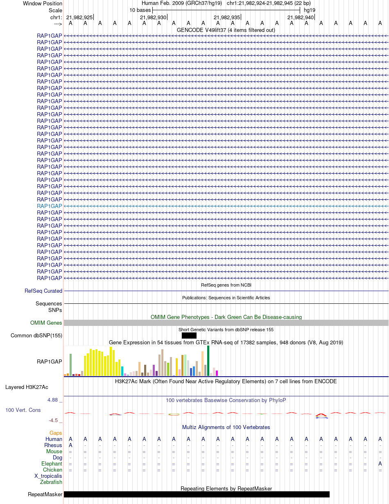389x504 pixels.
Task: Click the Short Genetic Variants from dbSNP title
Action: [x=226, y=330]
